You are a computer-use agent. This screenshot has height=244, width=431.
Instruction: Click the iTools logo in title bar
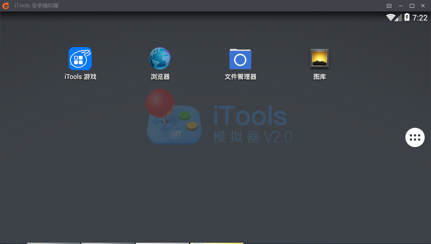(6, 6)
